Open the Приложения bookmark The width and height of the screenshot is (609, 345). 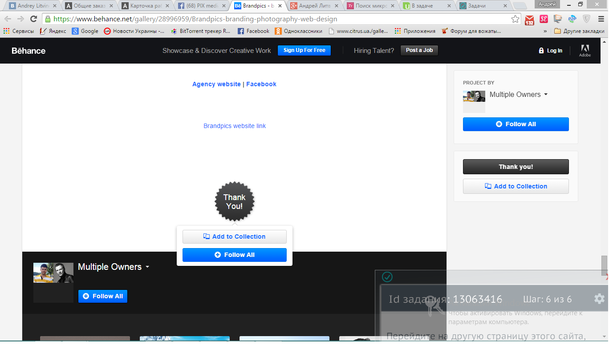[x=415, y=31]
